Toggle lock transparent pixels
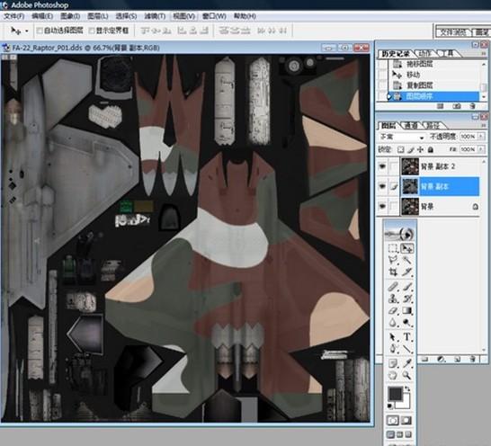 (x=400, y=149)
